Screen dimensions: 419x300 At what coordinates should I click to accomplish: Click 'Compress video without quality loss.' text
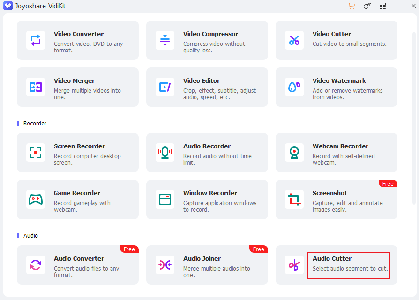tap(214, 47)
